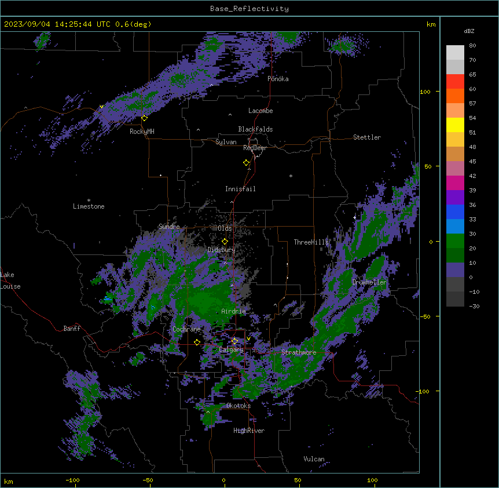Select the Olds label

coord(225,228)
